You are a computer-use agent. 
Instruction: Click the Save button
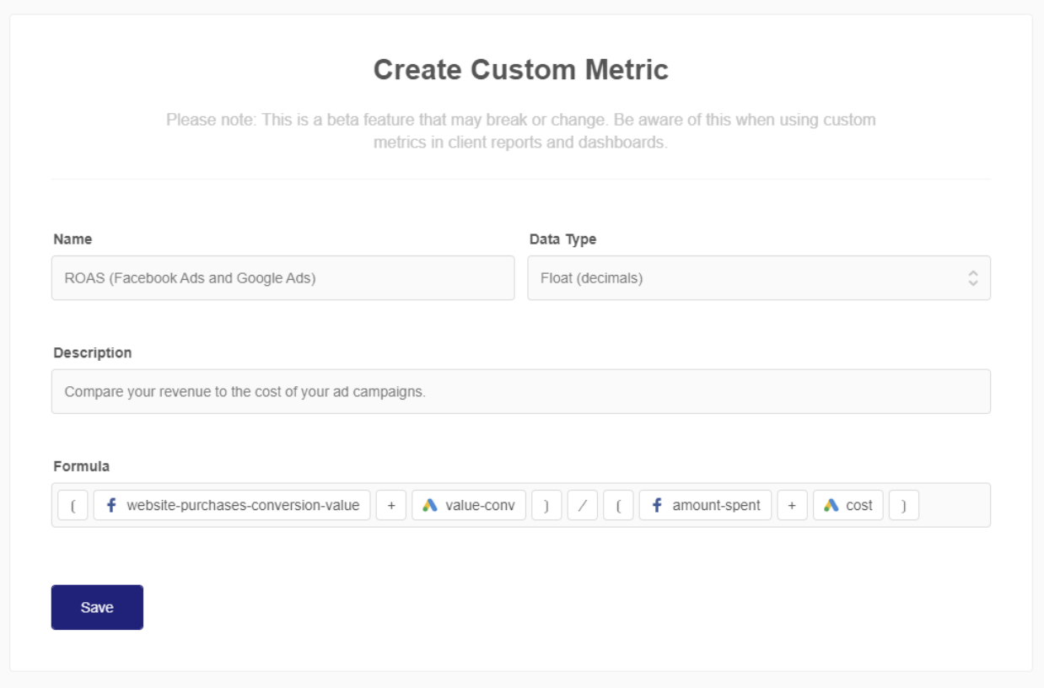(97, 606)
